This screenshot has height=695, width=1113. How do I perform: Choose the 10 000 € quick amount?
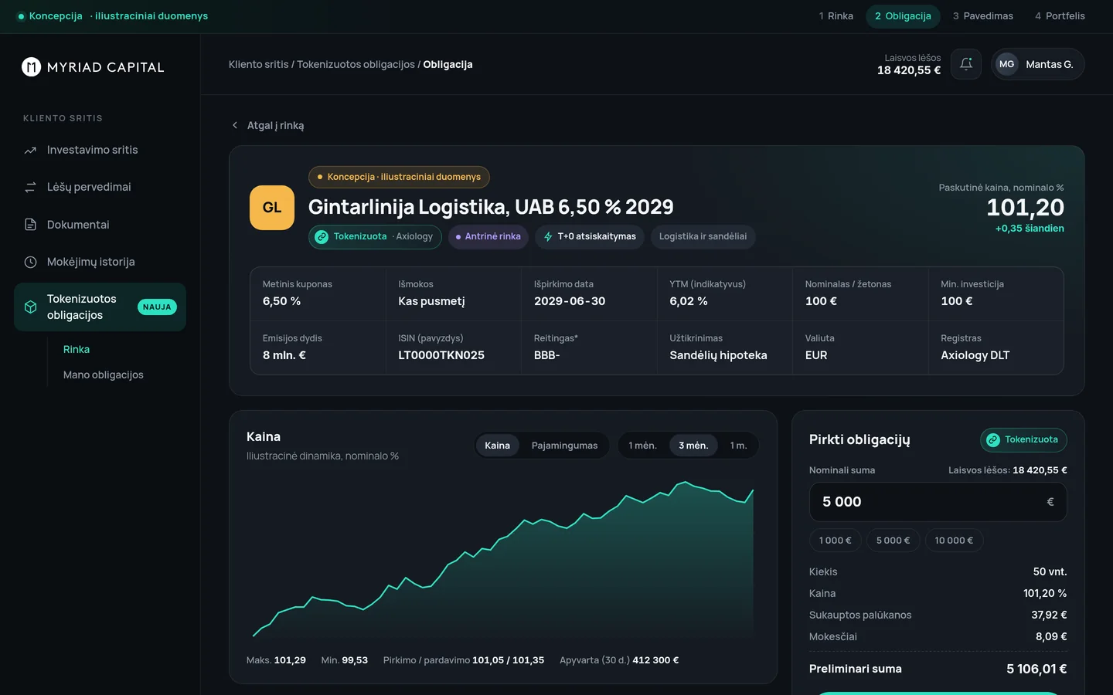click(954, 541)
